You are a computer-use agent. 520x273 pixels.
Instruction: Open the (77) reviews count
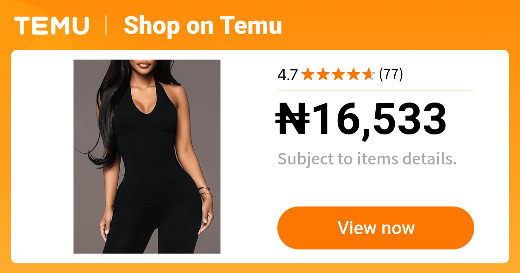coord(391,74)
